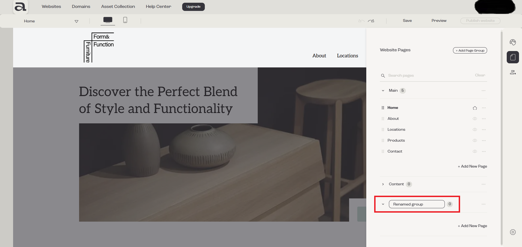Open more options for Locations page
The height and width of the screenshot is (247, 522).
pyautogui.click(x=484, y=130)
